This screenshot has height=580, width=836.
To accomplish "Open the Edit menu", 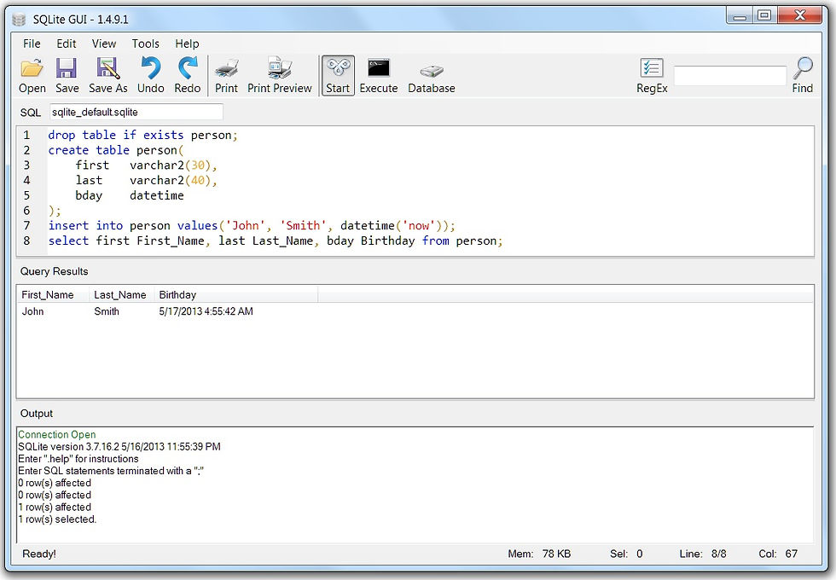I will pos(67,43).
